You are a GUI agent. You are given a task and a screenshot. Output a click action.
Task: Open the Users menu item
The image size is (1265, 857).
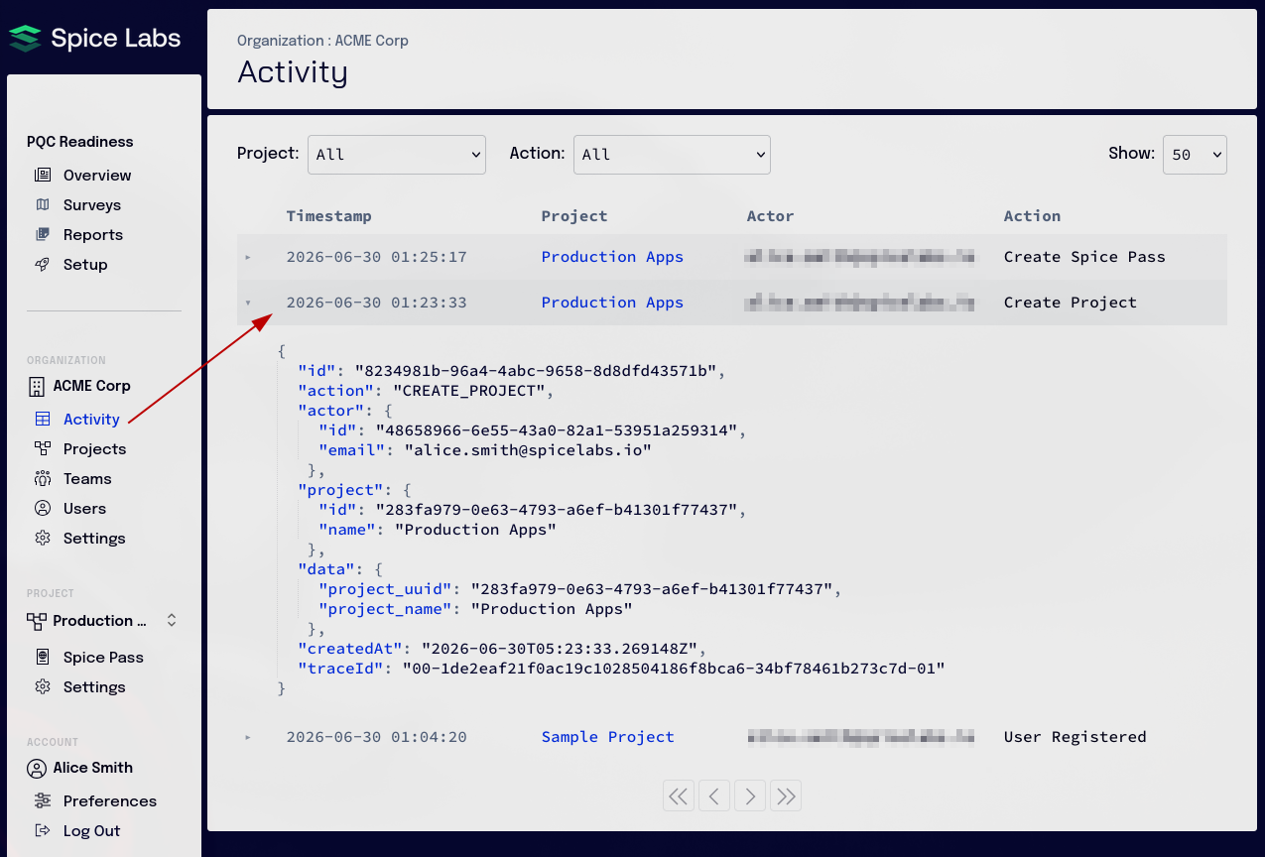click(84, 509)
